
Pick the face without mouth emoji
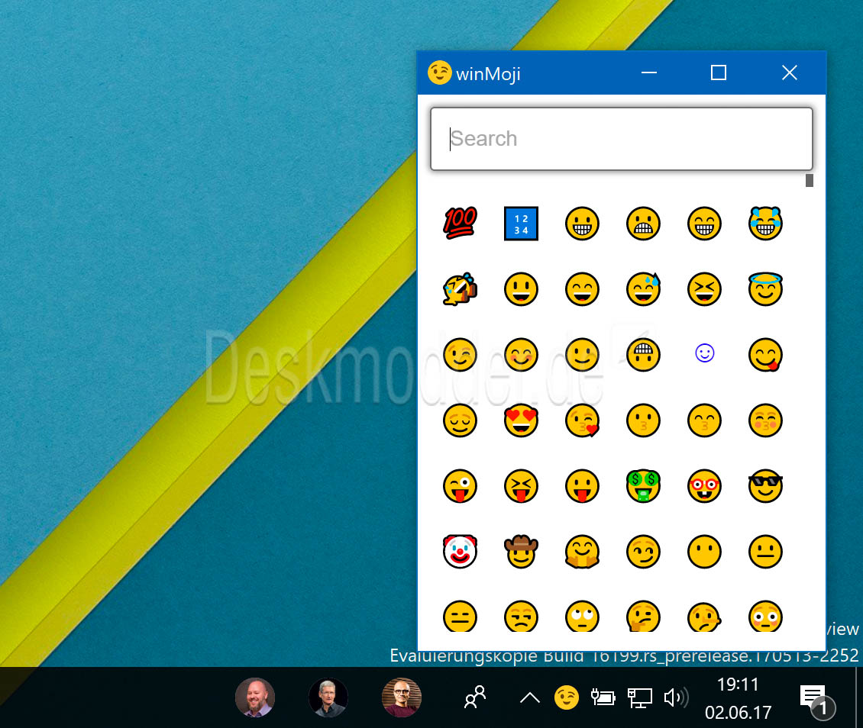(704, 552)
